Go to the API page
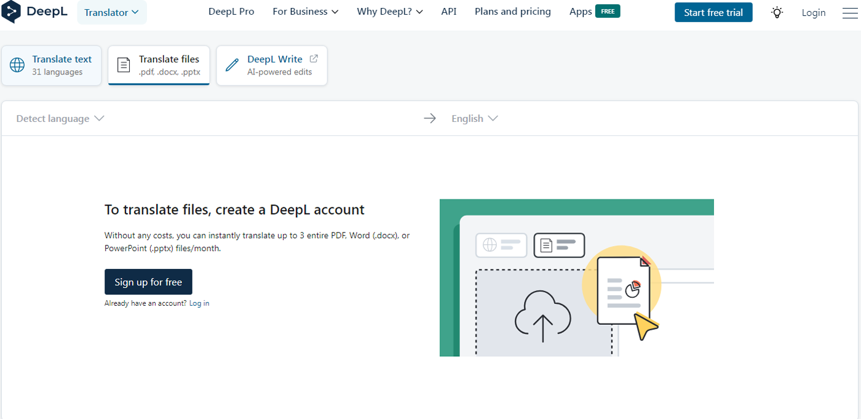Image resolution: width=861 pixels, height=419 pixels. (449, 12)
